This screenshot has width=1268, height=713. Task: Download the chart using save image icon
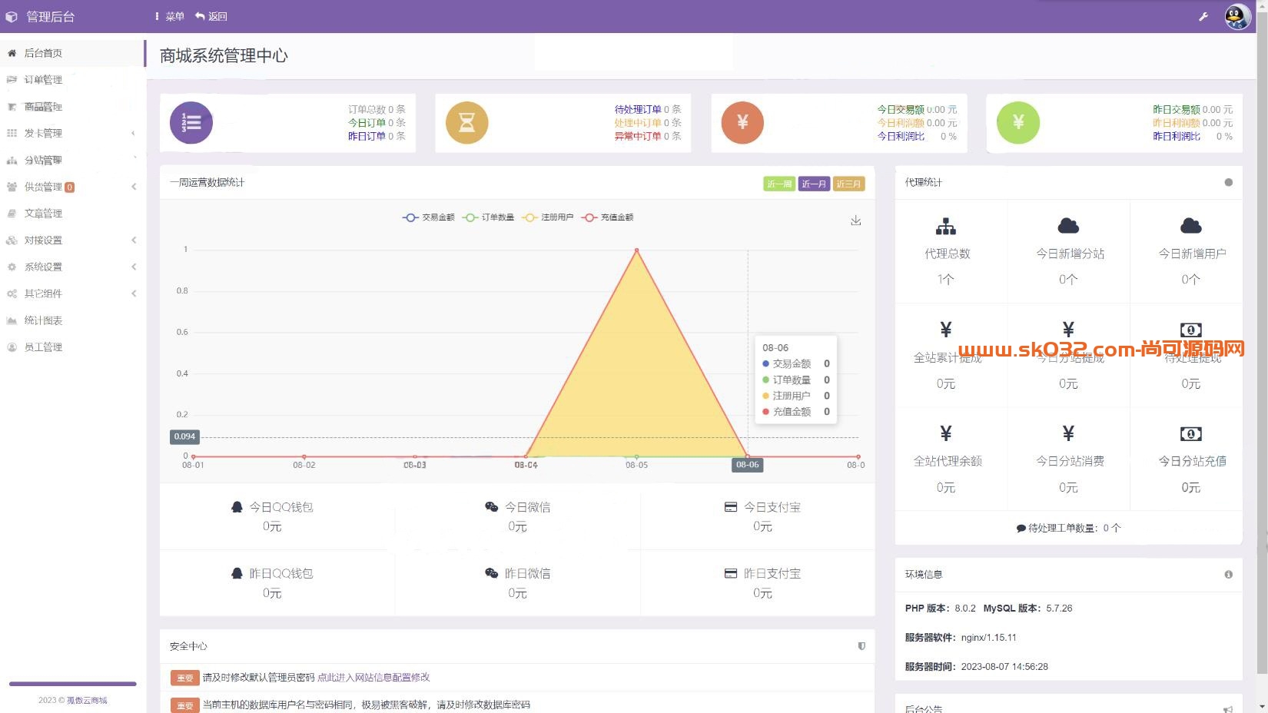[x=855, y=221]
